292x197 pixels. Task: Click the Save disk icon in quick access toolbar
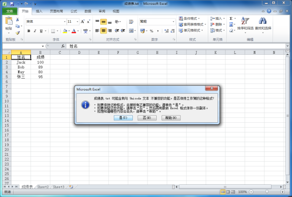[x=12, y=4]
